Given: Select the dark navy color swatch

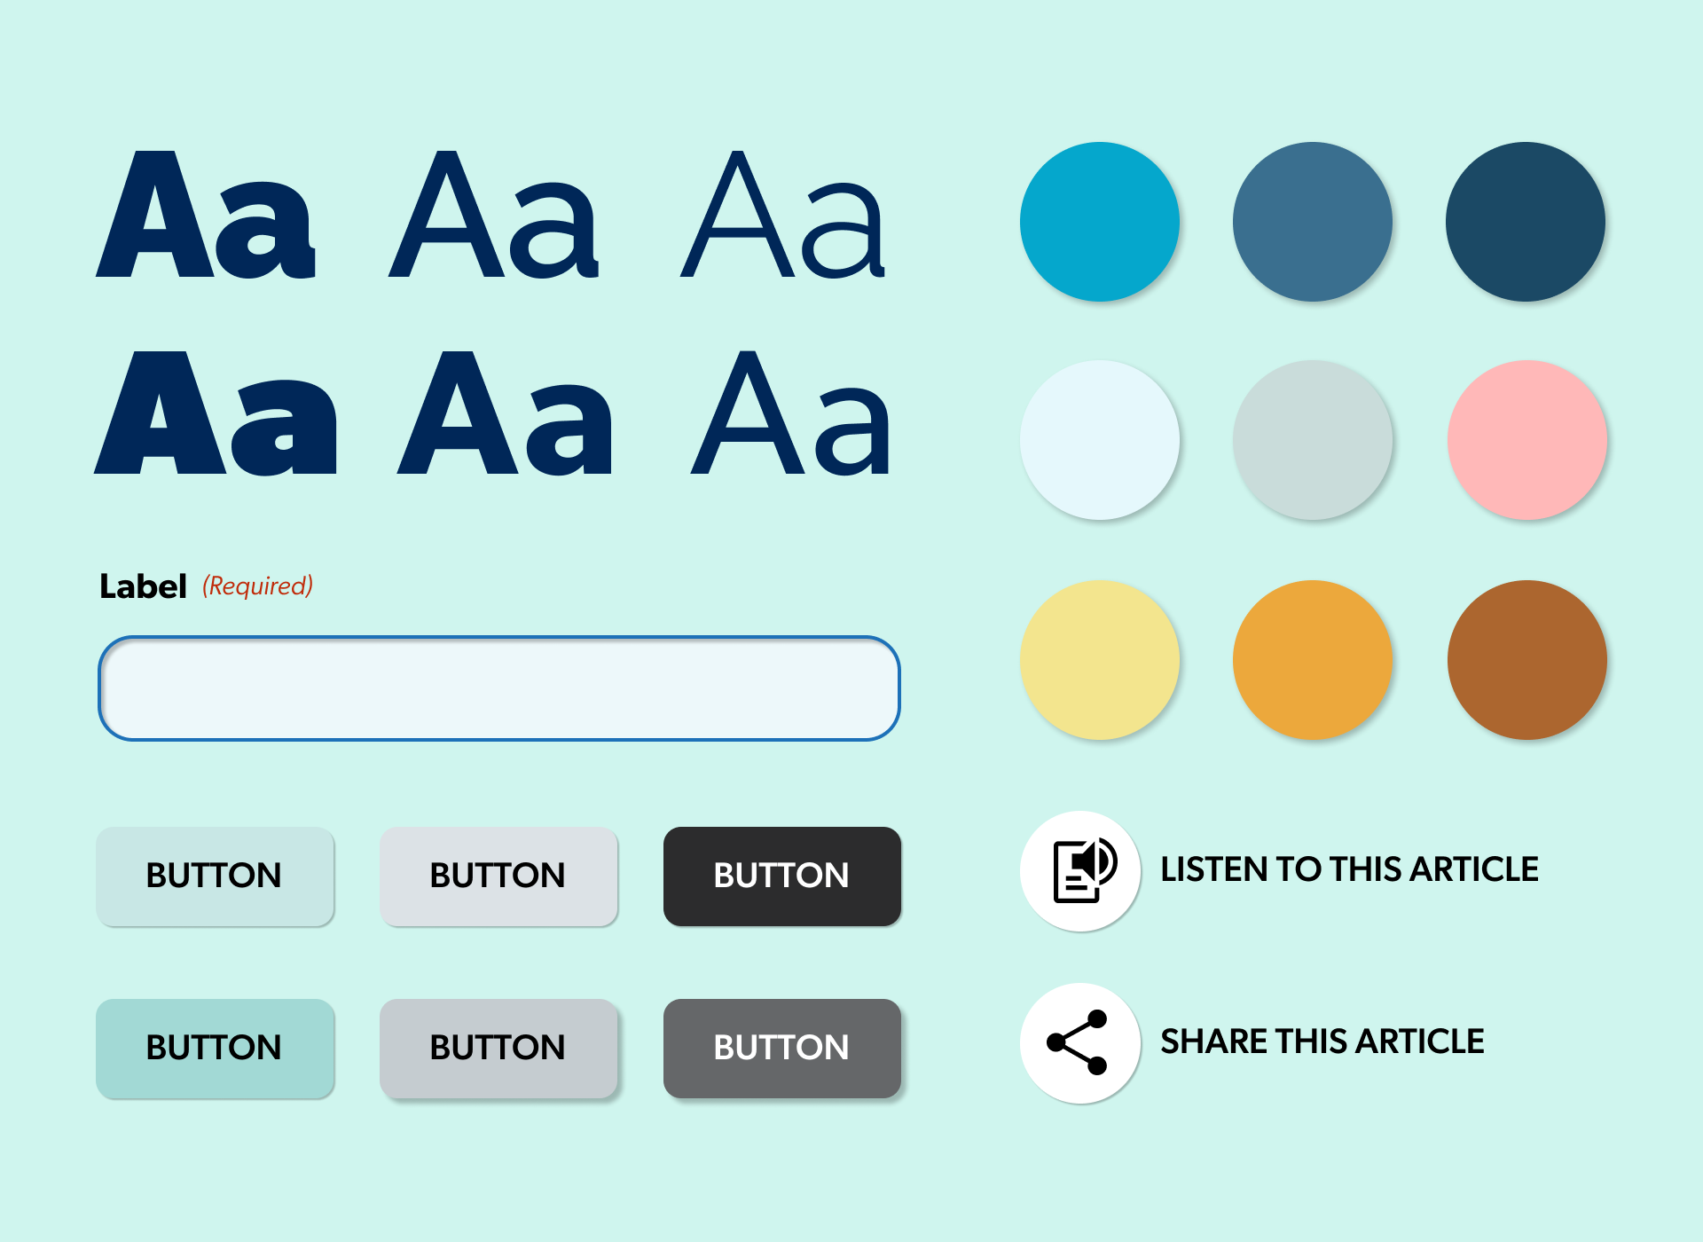Looking at the screenshot, I should coord(1526,222).
